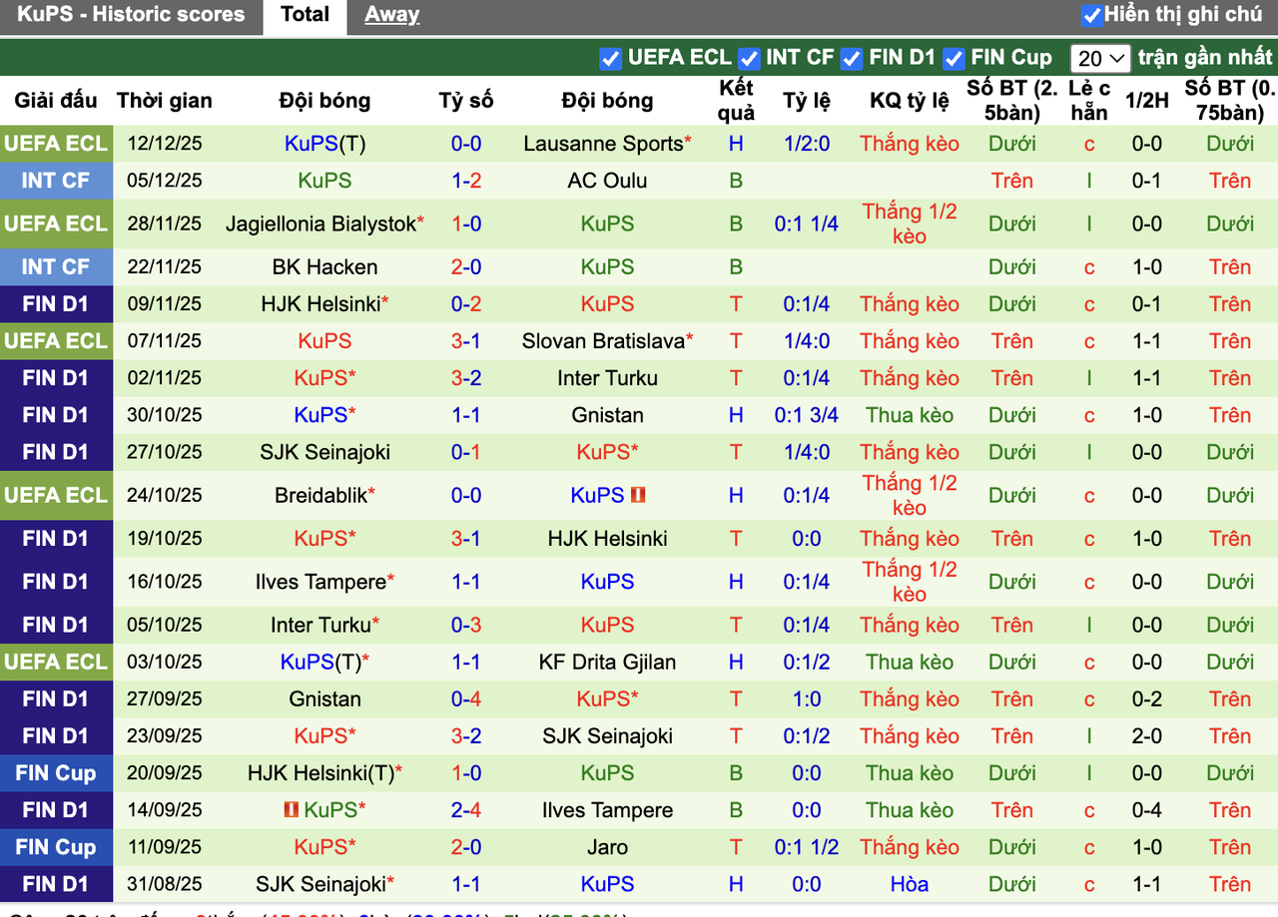Viewport: 1278px width, 917px height.
Task: Open Jaro team link
Action: 607,847
